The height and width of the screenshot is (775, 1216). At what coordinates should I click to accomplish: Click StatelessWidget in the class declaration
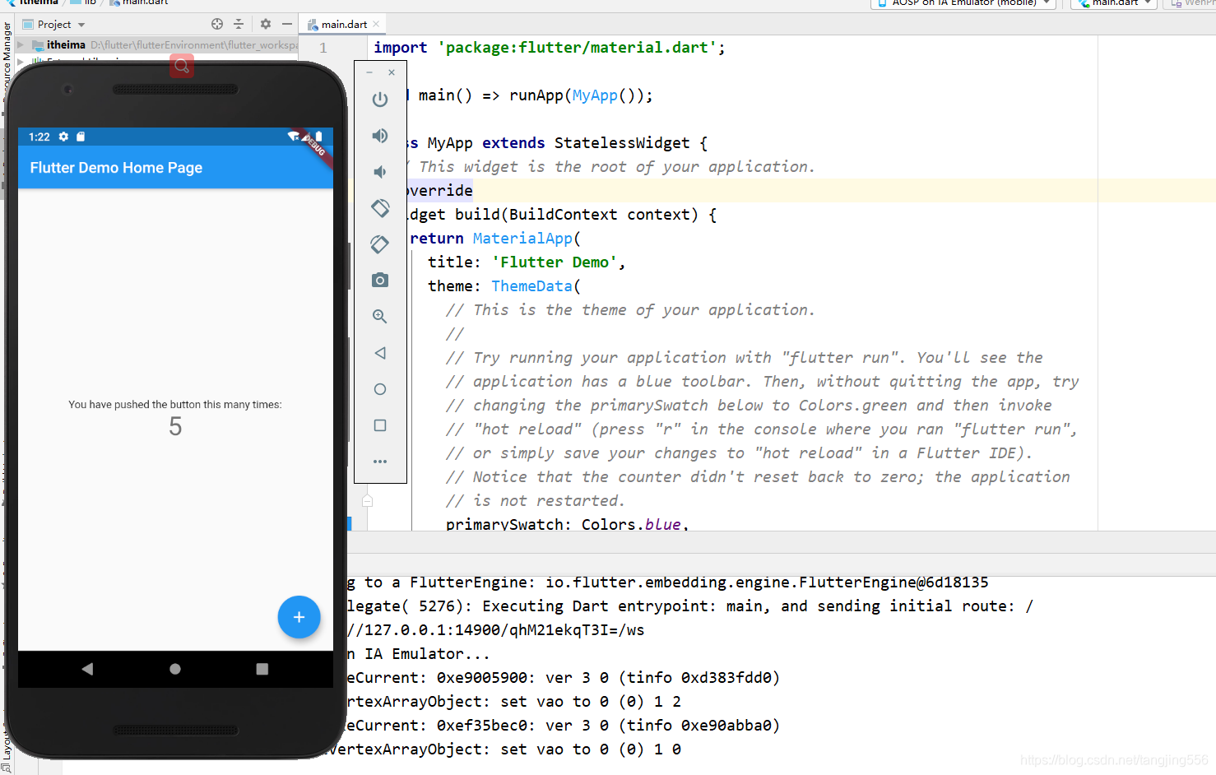[x=622, y=143]
